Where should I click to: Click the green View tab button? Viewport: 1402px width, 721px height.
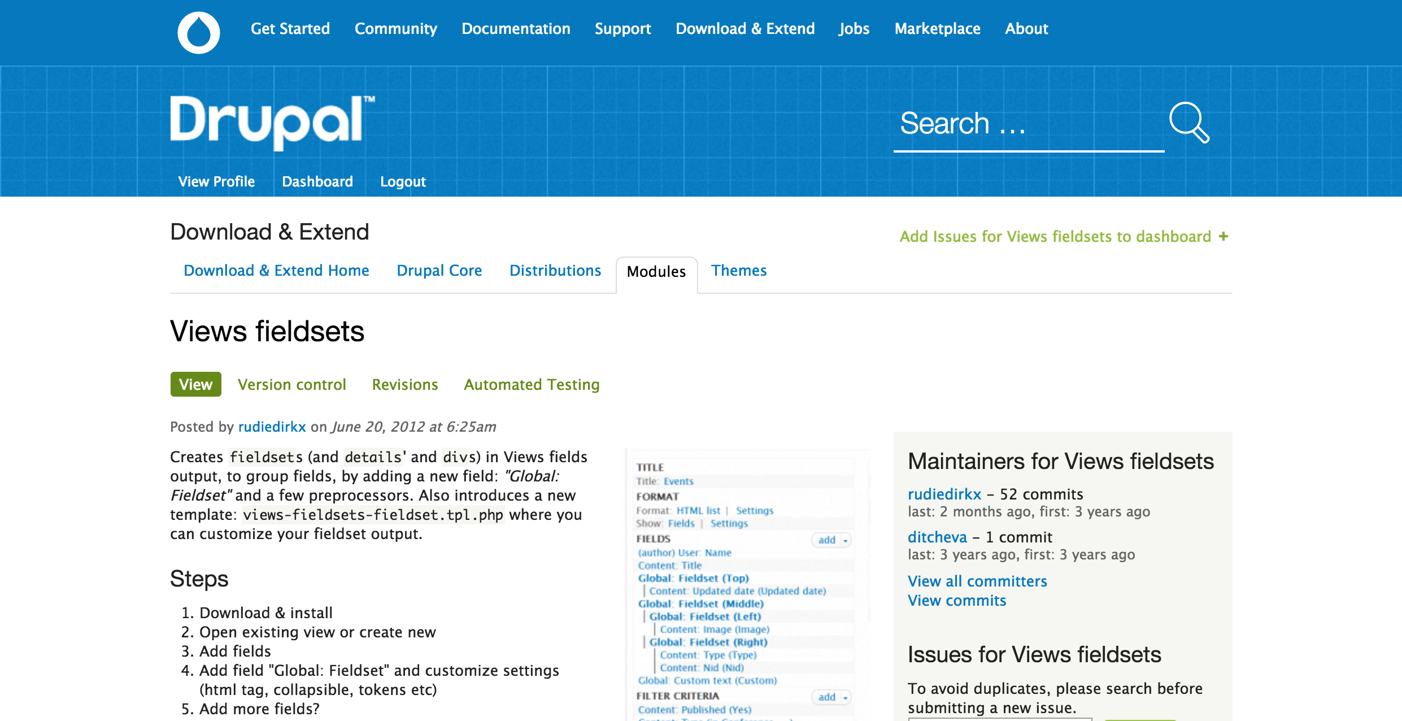coord(195,384)
